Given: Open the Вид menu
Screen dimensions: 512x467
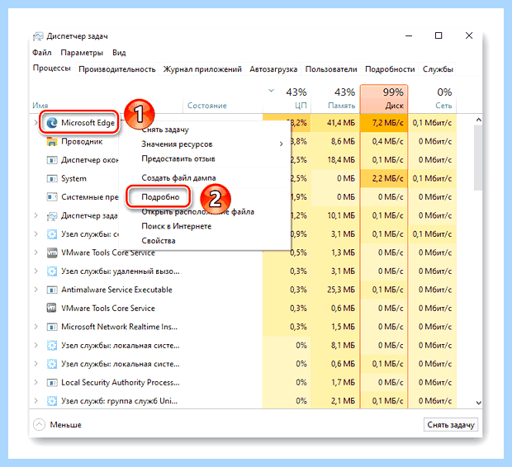Looking at the screenshot, I should (119, 53).
